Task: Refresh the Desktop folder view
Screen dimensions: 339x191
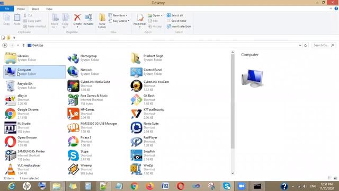Action: click(x=306, y=46)
